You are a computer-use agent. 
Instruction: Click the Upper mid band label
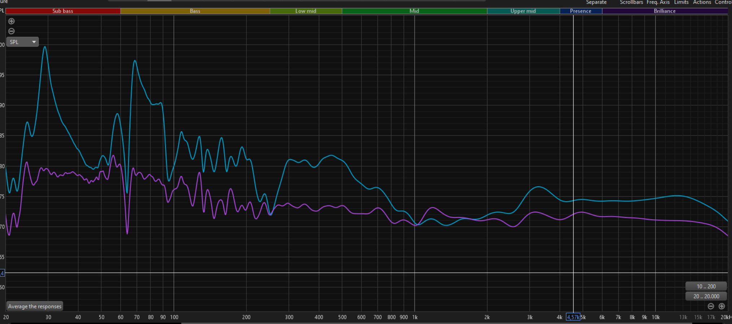pos(523,11)
